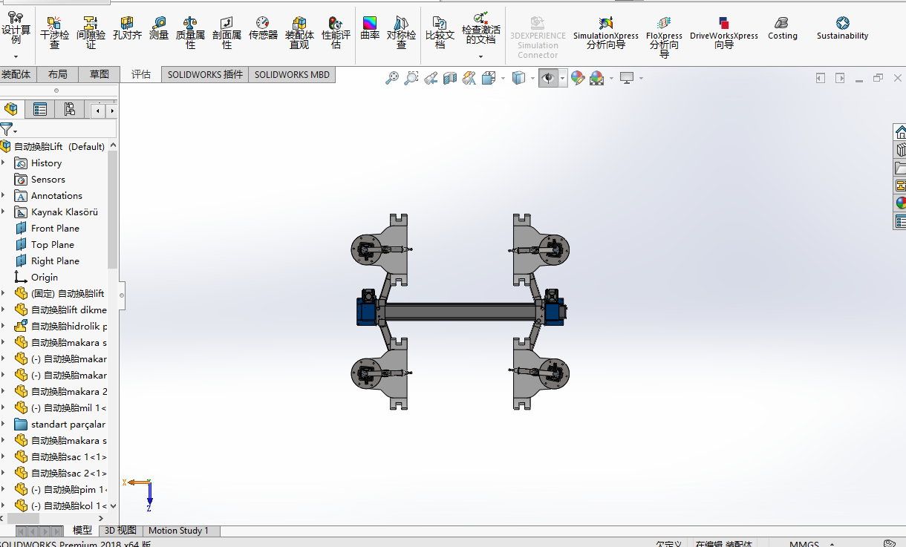Image resolution: width=906 pixels, height=547 pixels.
Task: Click Dynamic Annotation Views icon
Action: 469,78
